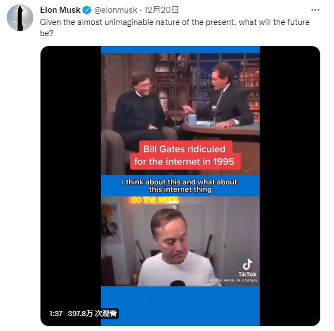Click the black left margin of the video
The image size is (334, 331).
click(x=70, y=167)
